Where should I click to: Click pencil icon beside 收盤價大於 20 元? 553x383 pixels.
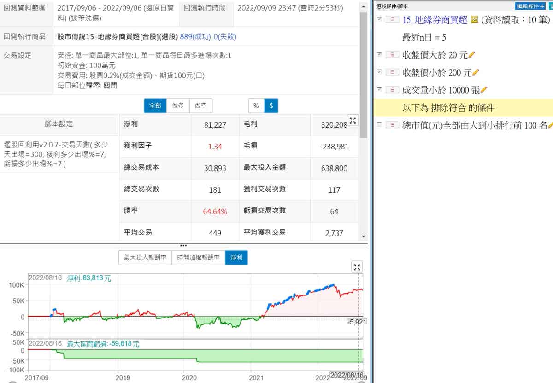(x=471, y=55)
